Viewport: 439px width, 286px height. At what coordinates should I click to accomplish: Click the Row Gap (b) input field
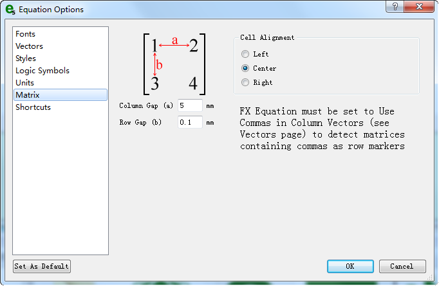(190, 122)
